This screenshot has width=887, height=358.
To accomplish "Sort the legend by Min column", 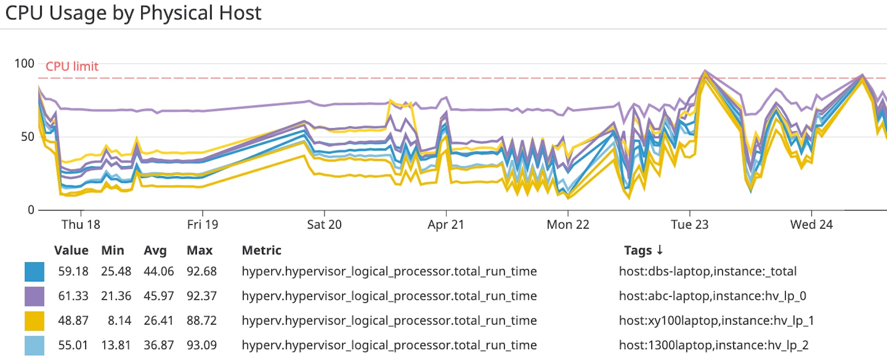I will (x=113, y=250).
